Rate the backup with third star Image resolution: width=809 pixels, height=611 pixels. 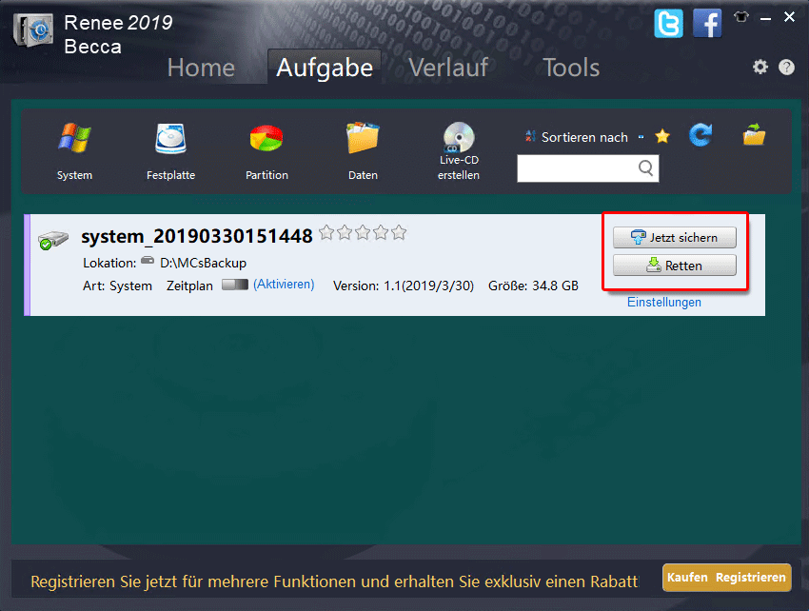tap(363, 233)
